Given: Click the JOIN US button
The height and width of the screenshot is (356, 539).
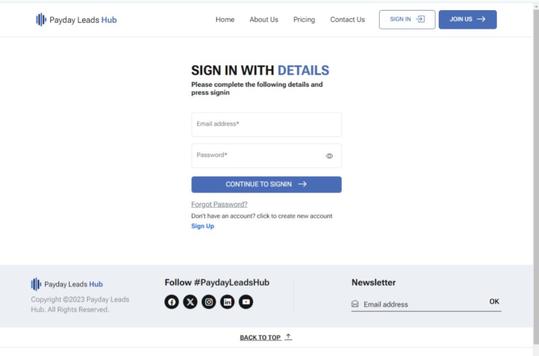Looking at the screenshot, I should (x=467, y=19).
